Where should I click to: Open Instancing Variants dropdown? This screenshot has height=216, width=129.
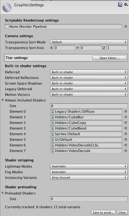click(89, 178)
